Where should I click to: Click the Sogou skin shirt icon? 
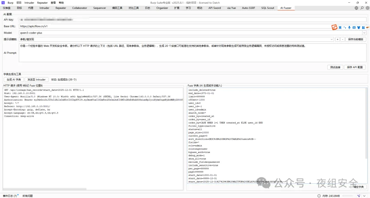click(359, 28)
